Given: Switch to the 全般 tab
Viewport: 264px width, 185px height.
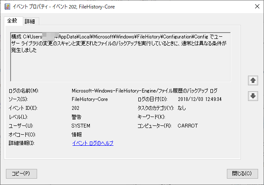Looking at the screenshot, I should (x=12, y=21).
